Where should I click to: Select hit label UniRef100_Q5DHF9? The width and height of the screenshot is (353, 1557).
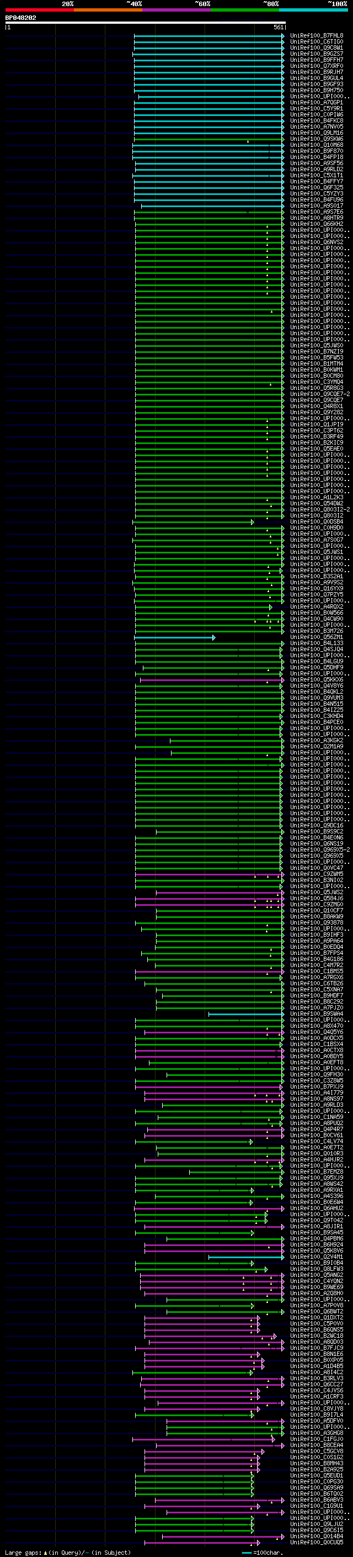317,667
